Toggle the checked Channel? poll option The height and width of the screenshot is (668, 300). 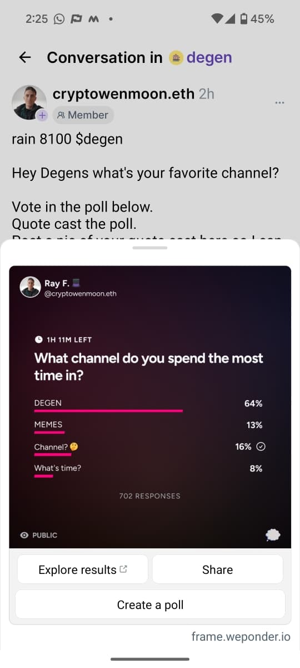tap(148, 449)
